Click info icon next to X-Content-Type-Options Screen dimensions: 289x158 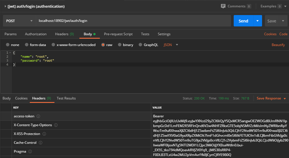click(x=56, y=125)
